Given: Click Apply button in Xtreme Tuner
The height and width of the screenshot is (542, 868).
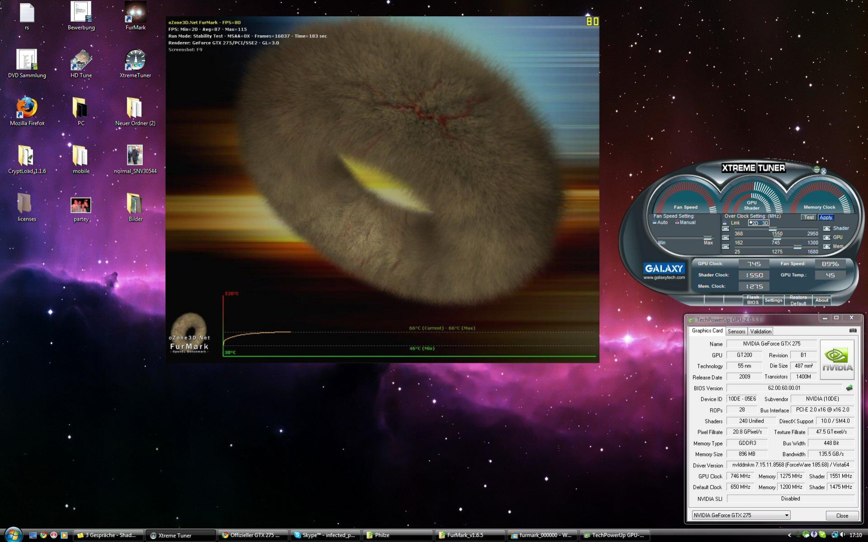Looking at the screenshot, I should (x=825, y=217).
